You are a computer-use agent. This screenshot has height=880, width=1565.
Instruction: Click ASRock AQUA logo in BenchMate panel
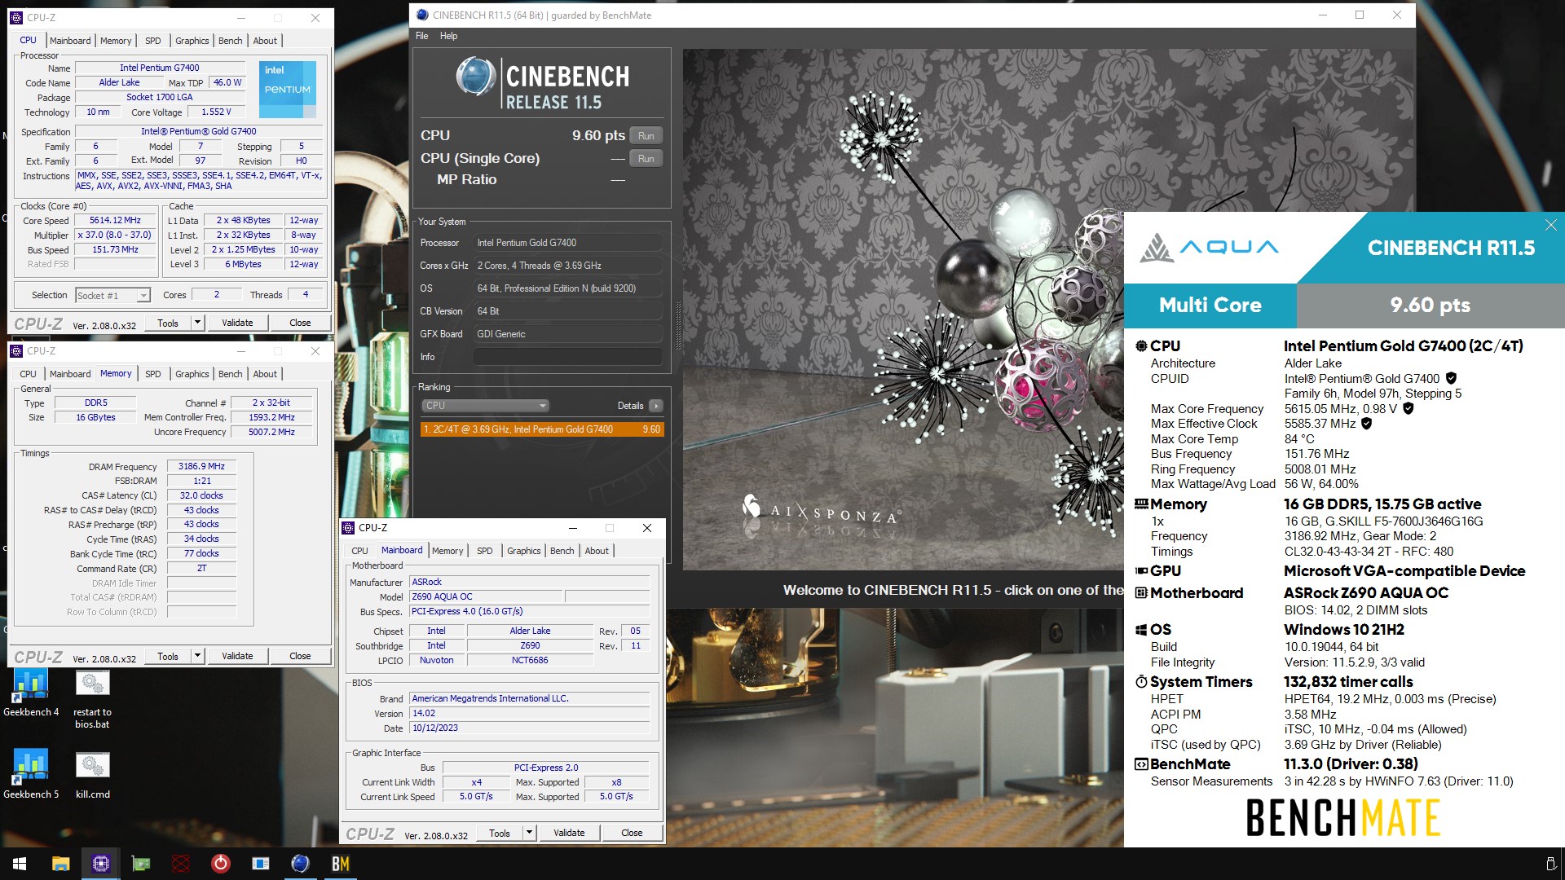(x=1209, y=248)
